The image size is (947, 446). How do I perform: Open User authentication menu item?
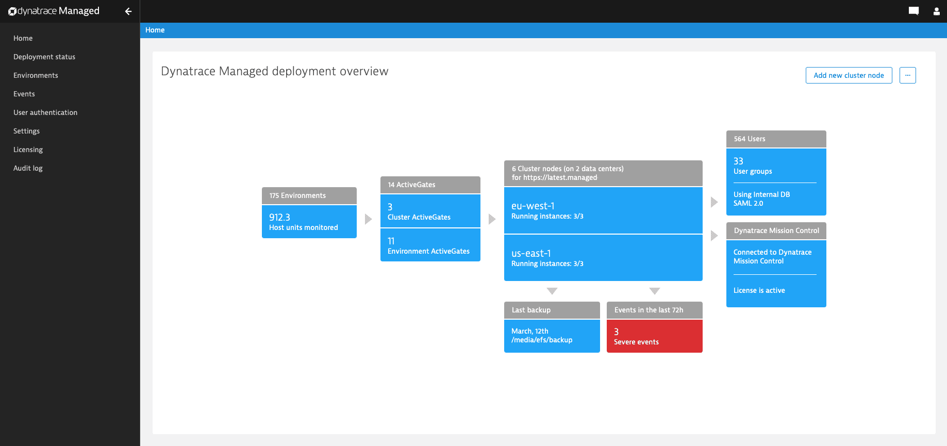[x=45, y=112]
